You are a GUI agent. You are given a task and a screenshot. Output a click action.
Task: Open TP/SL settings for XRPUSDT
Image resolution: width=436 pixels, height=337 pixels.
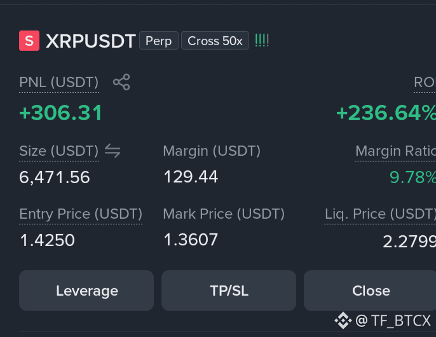click(229, 291)
